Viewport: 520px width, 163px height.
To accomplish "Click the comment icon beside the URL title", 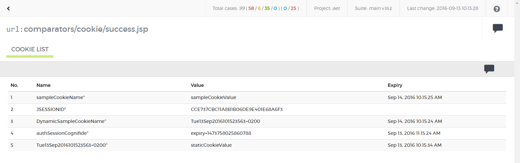I will (x=497, y=28).
